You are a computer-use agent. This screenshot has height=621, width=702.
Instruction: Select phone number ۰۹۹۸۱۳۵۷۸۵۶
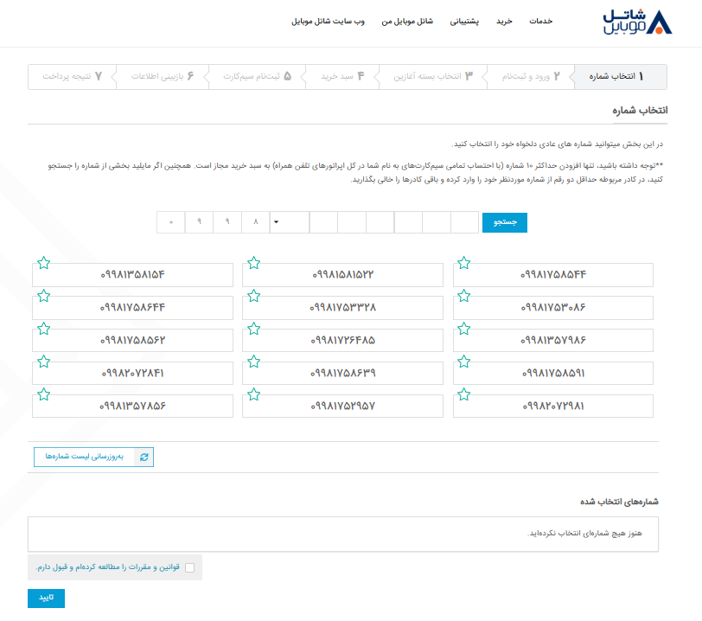coord(132,406)
